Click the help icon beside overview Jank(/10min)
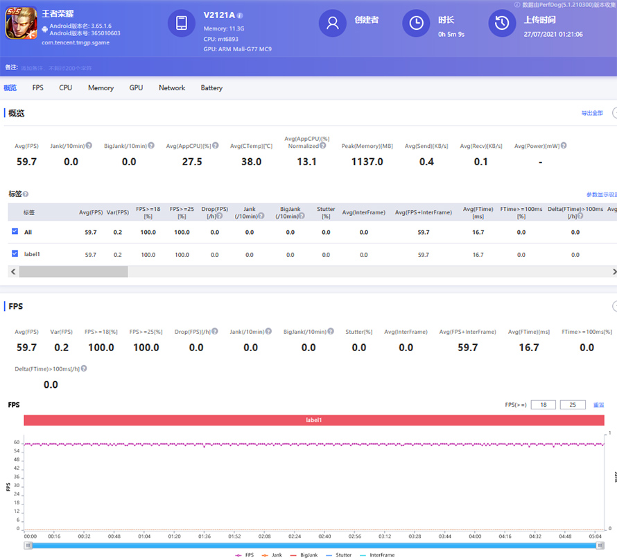The width and height of the screenshot is (617, 560). click(89, 146)
